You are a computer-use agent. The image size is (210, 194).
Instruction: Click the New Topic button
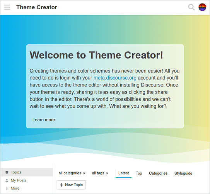tap(71, 185)
